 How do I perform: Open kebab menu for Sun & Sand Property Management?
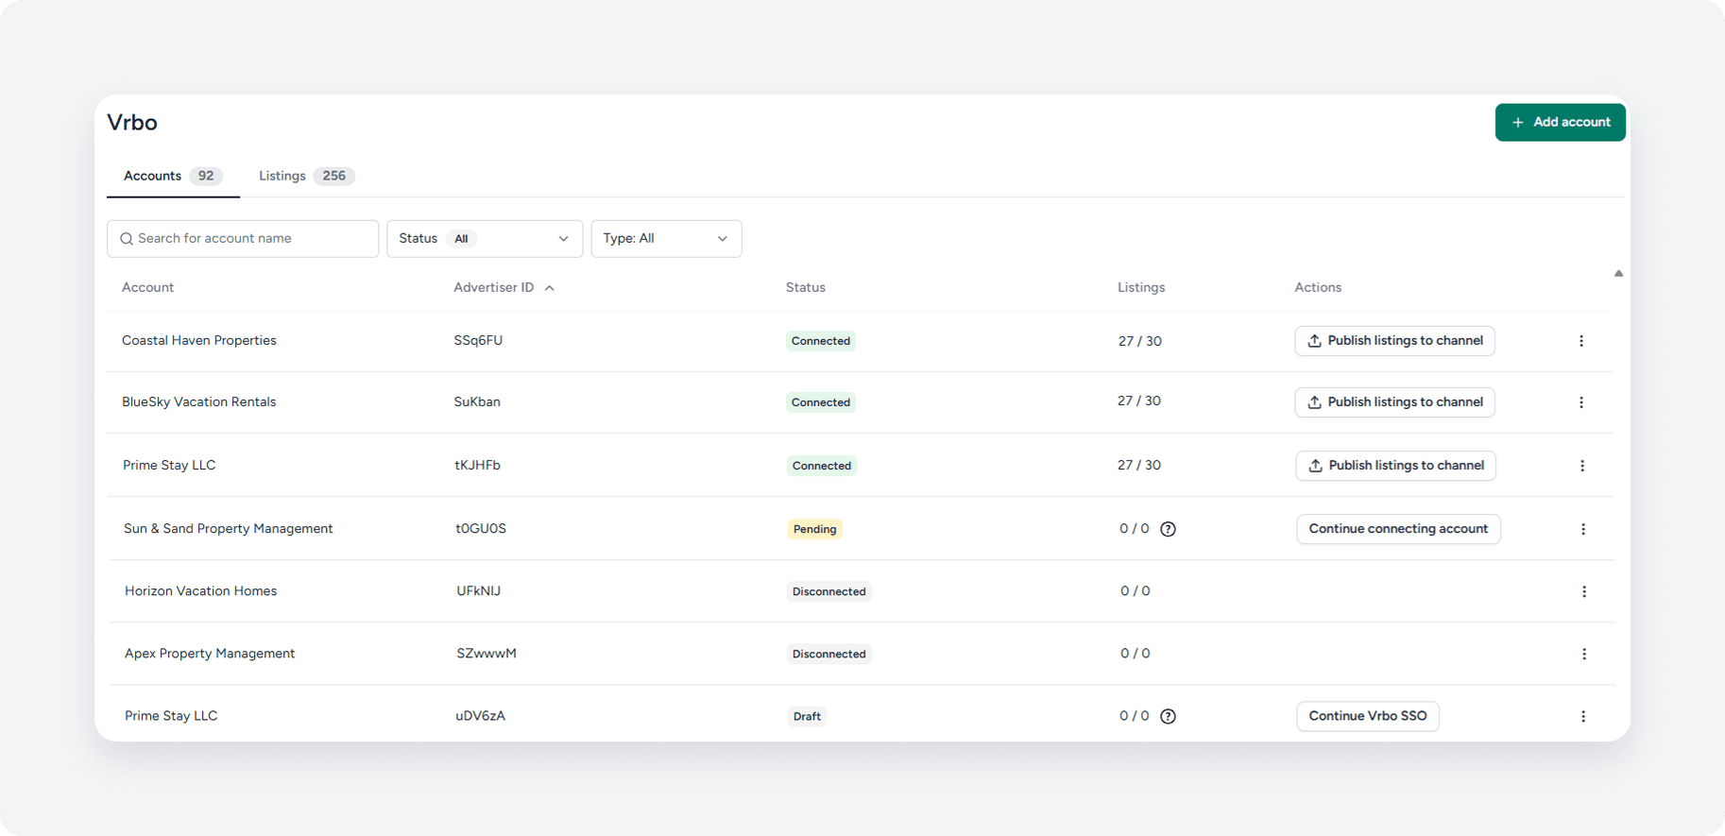tap(1583, 529)
